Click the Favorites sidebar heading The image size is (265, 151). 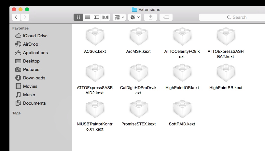pyautogui.click(x=21, y=28)
